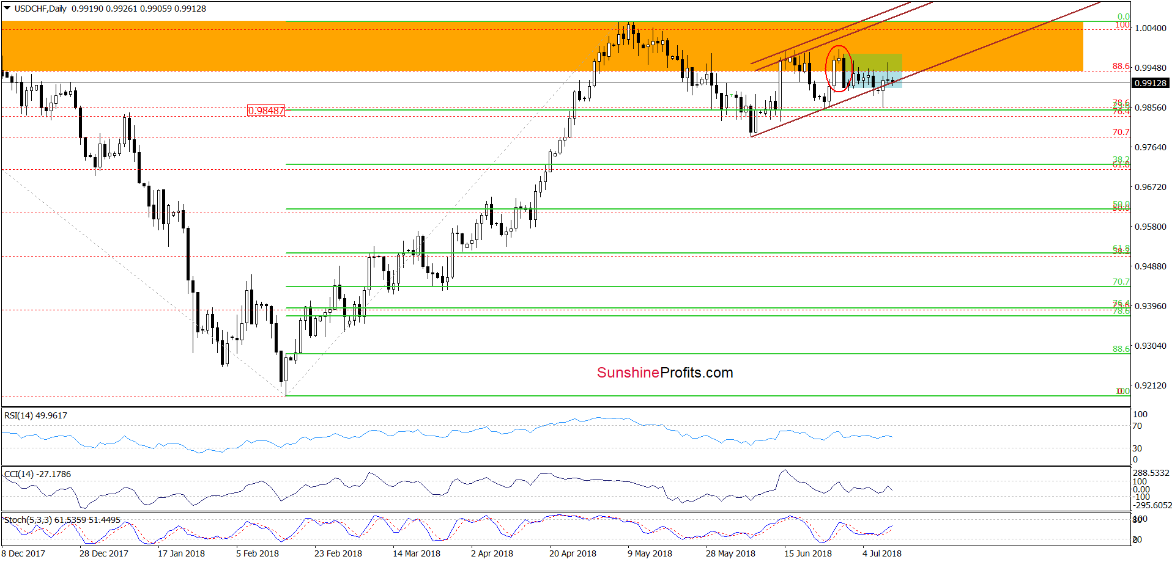Viewport: 1172px width, 562px height.
Task: Select the red ellipse marker on chart
Action: tap(839, 68)
